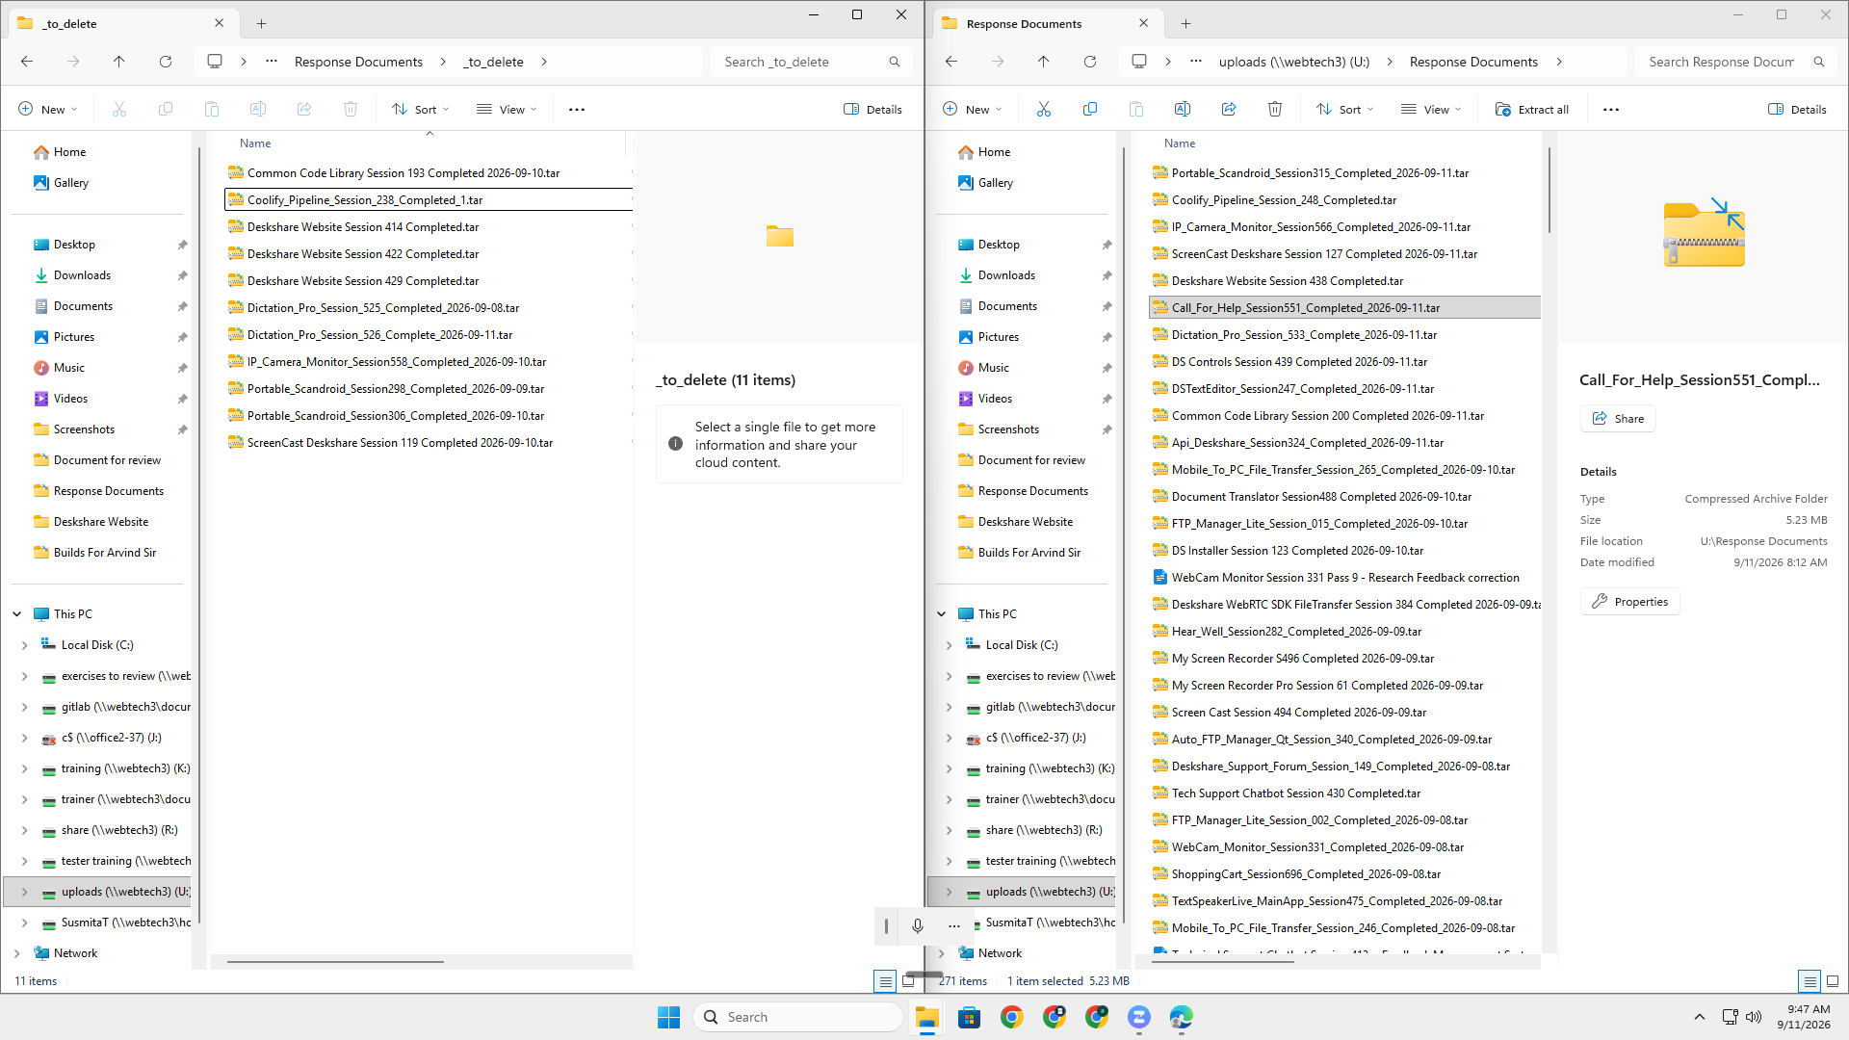The width and height of the screenshot is (1849, 1040).
Task: Expand Network in left window tree
Action: (x=16, y=953)
